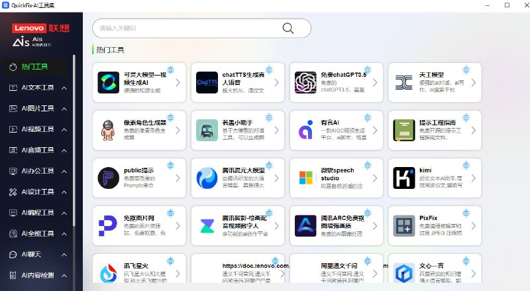
Task: Click the globe icon on 可灵大模型 card
Action: tap(171, 70)
